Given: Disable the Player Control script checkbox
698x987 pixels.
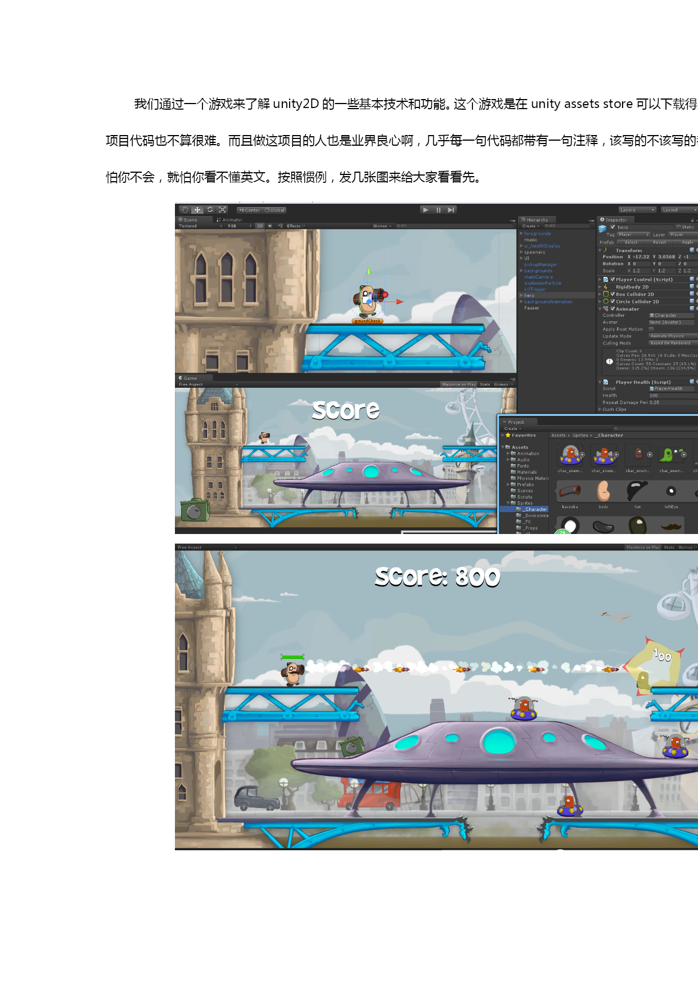Looking at the screenshot, I should (613, 279).
